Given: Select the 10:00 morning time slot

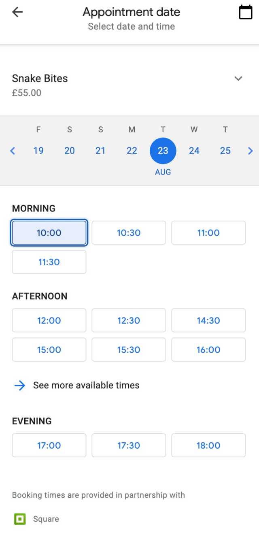Looking at the screenshot, I should tap(49, 233).
